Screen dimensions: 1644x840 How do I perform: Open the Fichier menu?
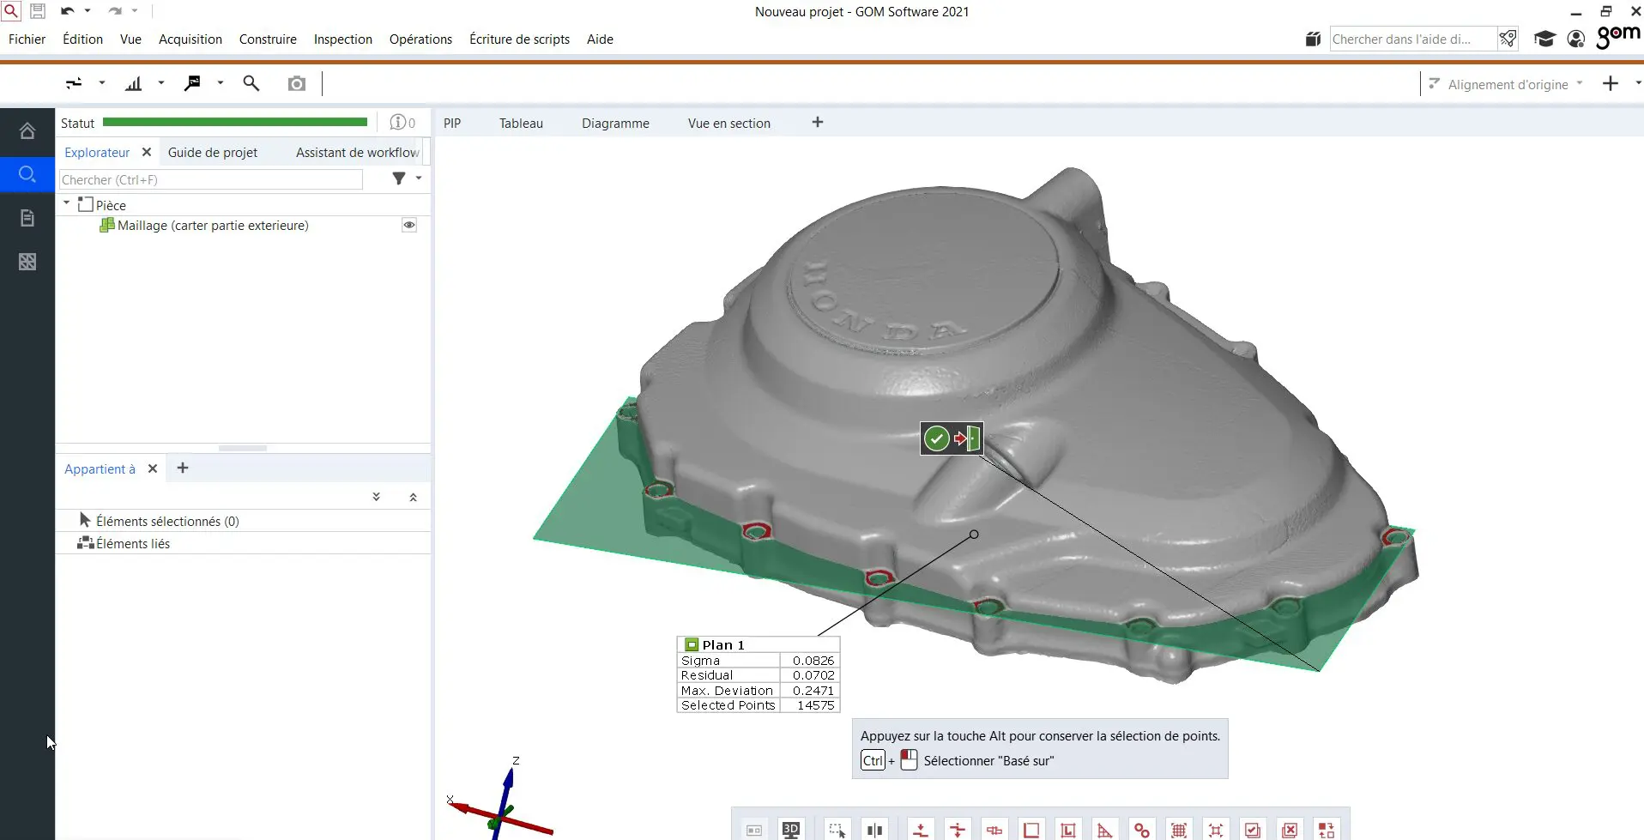[x=27, y=39]
